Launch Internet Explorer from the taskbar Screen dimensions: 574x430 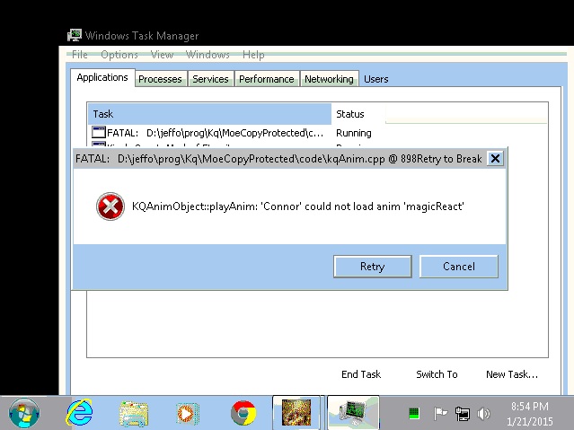click(79, 413)
